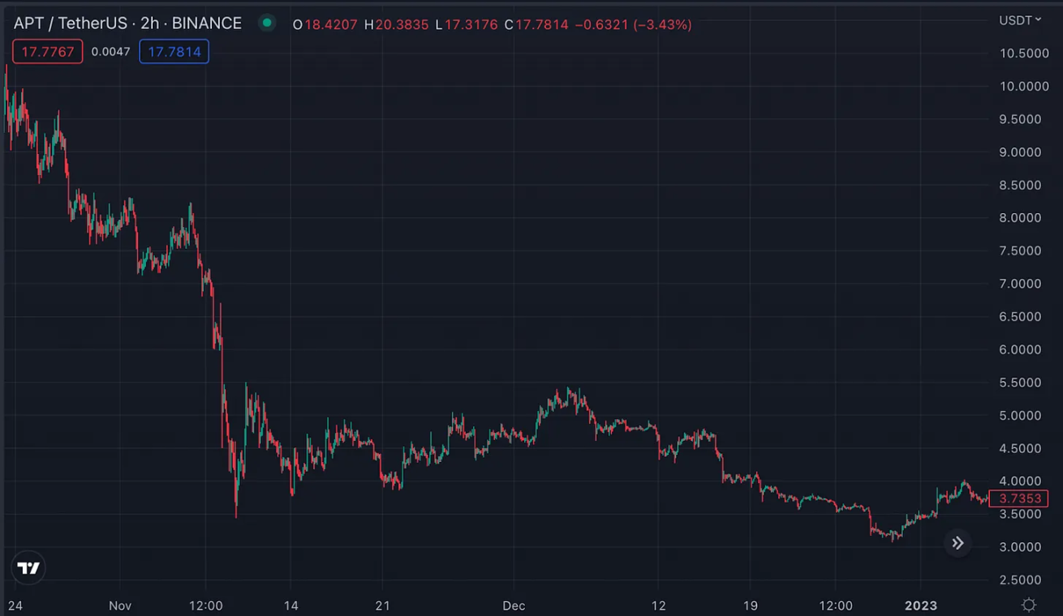Screen dimensions: 1063x616
Task: Click the H 20.3835 high value
Action: point(397,24)
